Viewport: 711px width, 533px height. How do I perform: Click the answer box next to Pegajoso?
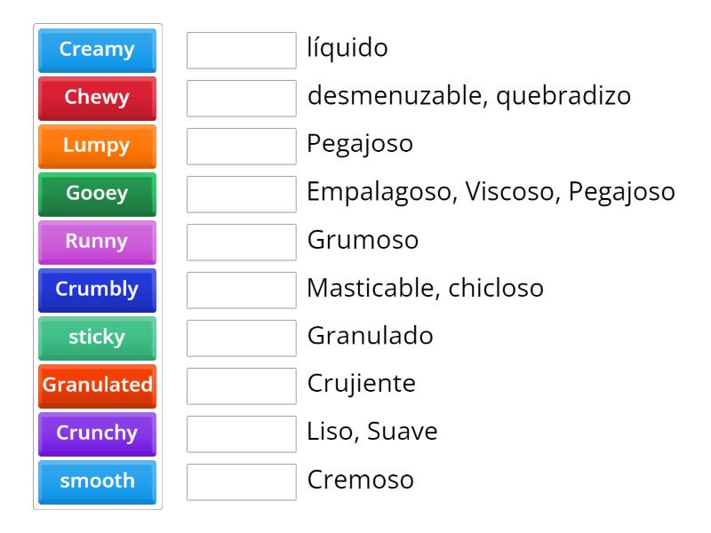click(241, 147)
